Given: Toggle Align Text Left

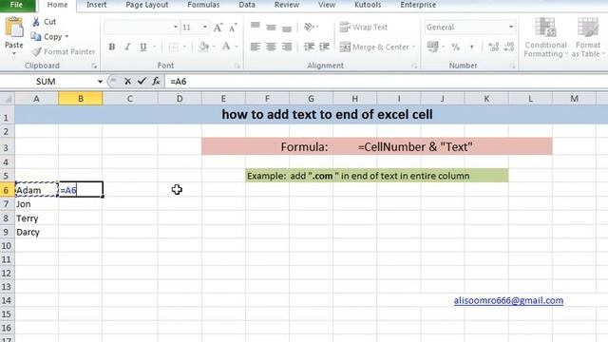Looking at the screenshot, I should (x=256, y=47).
